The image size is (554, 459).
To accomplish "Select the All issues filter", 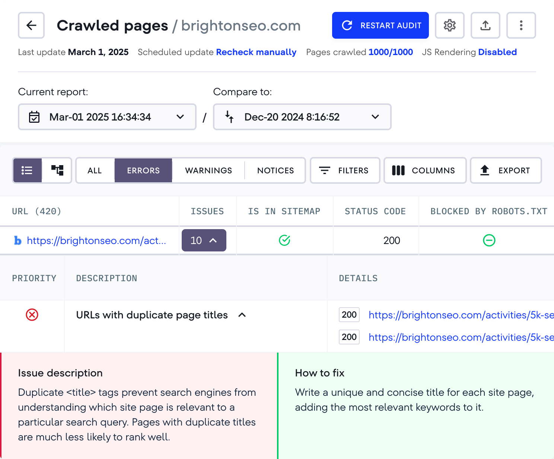I will pyautogui.click(x=95, y=170).
